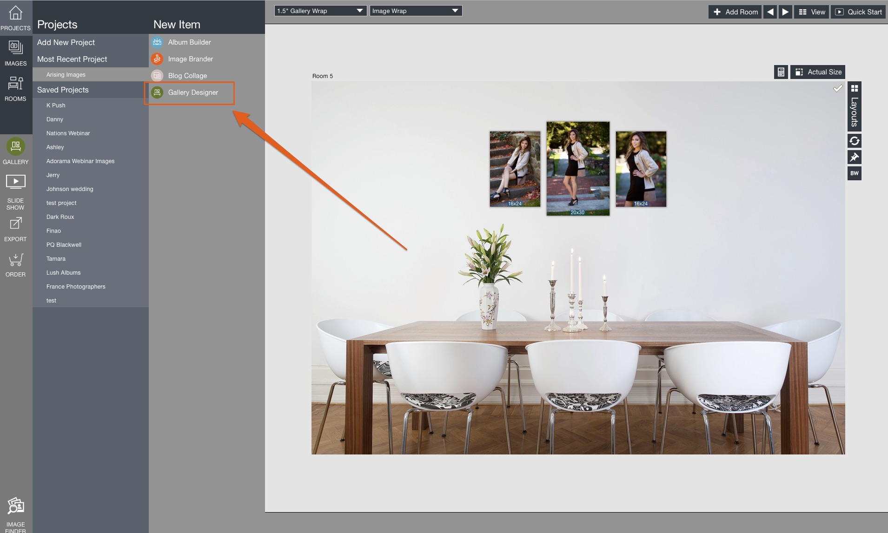
Task: Click the Gallery Designer icon
Action: point(157,92)
